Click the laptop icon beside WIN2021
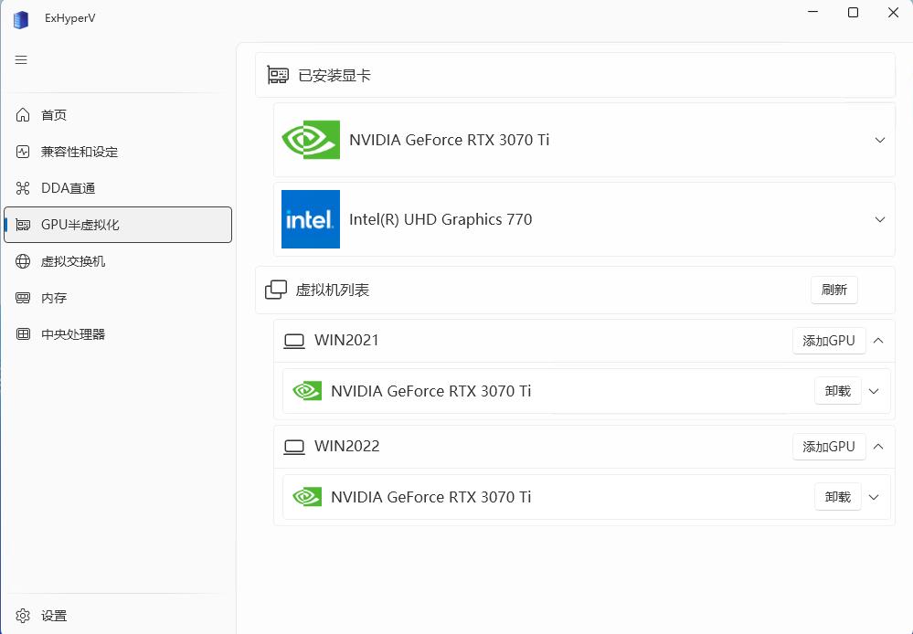Image resolution: width=913 pixels, height=634 pixels. coord(293,341)
